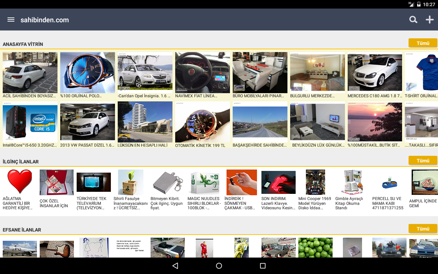Open 3G signal indicator in status bar
The image size is (438, 274).
coord(411,4)
